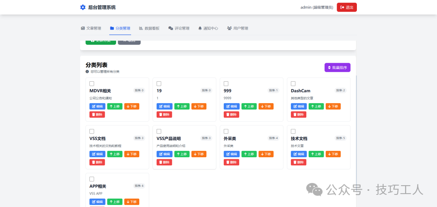The width and height of the screenshot is (437, 207).
Task: Tick the checkbox on the APP相关 card
Action: click(92, 179)
